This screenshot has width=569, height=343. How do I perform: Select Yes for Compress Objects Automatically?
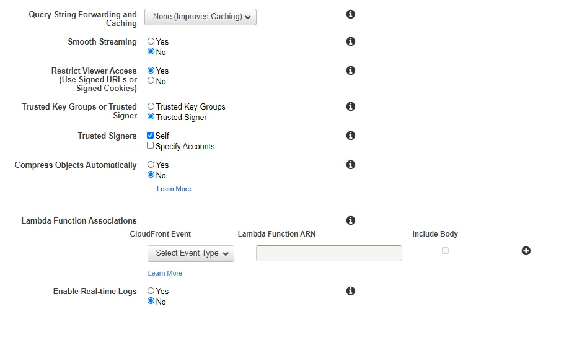(151, 165)
